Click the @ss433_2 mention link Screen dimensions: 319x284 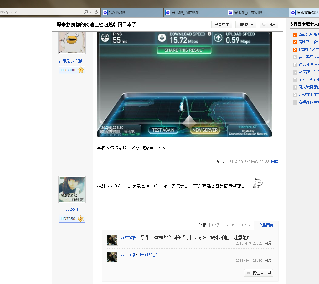coord(148,255)
